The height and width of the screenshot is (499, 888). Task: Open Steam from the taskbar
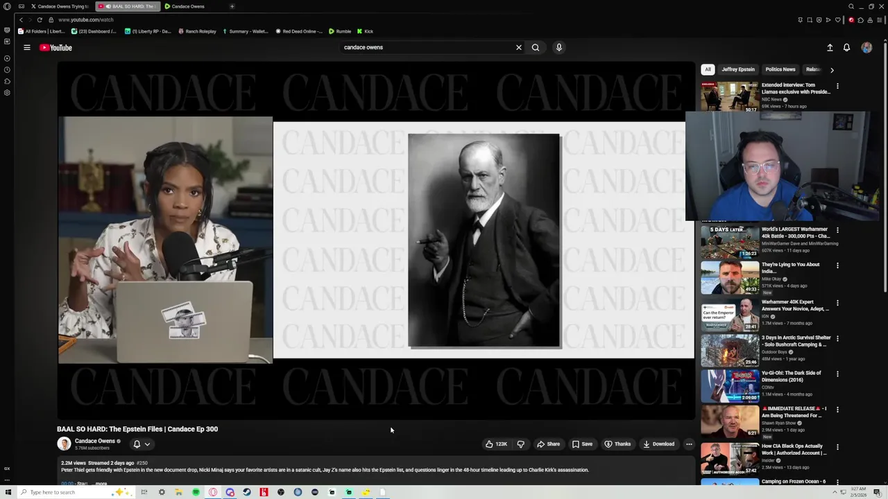click(x=246, y=492)
